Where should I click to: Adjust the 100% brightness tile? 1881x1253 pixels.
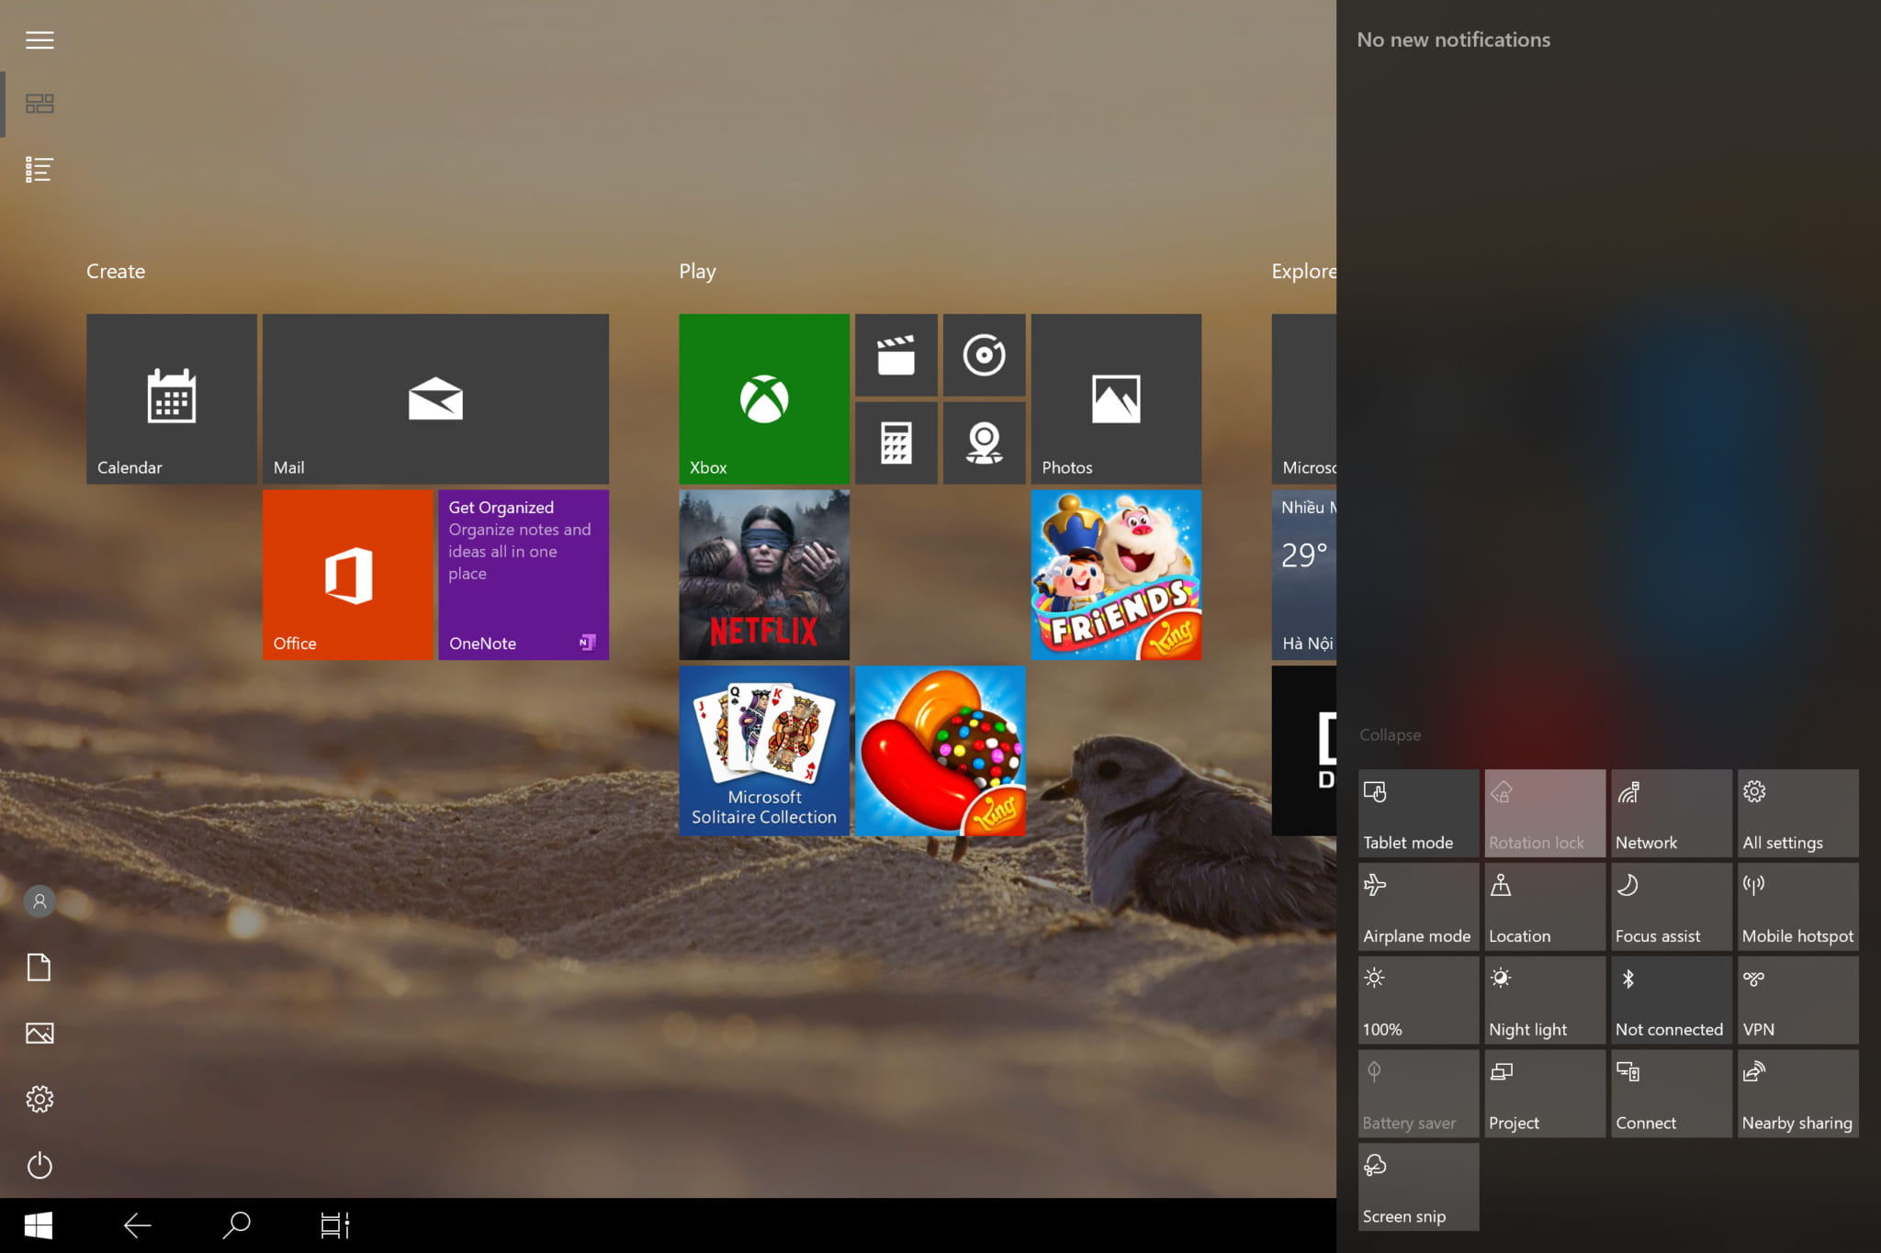(x=1417, y=1001)
